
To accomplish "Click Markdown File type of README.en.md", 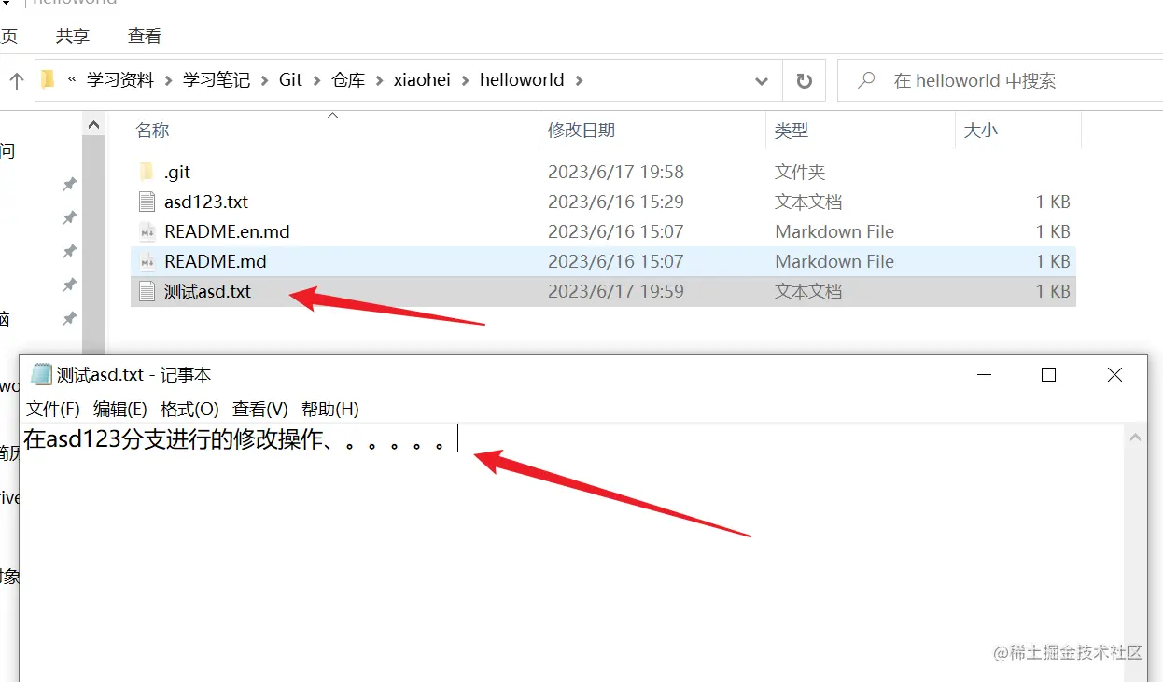I will [x=834, y=231].
